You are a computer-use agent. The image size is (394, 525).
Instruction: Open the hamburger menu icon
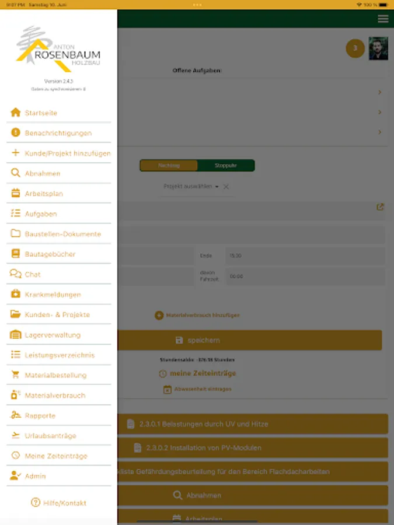pos(383,19)
